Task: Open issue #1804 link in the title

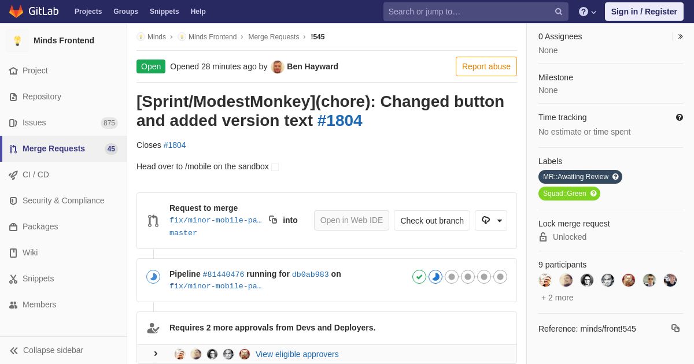Action: tap(340, 120)
